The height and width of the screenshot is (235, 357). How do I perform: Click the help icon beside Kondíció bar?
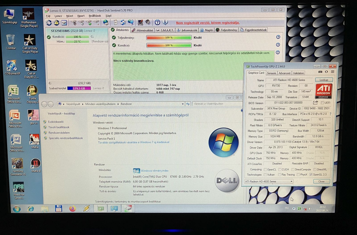pos(278,45)
